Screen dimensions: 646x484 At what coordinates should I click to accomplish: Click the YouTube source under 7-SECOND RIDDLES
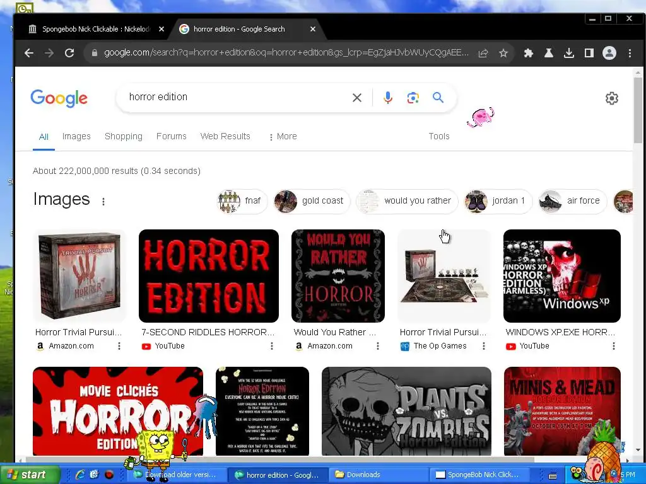coord(163,346)
